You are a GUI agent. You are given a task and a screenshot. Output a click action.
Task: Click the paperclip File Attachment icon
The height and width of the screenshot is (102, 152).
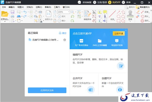[105, 16]
